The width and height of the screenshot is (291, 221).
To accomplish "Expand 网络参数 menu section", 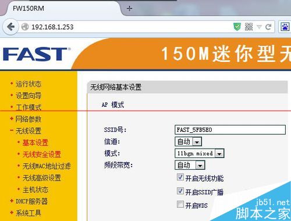I will (29, 119).
